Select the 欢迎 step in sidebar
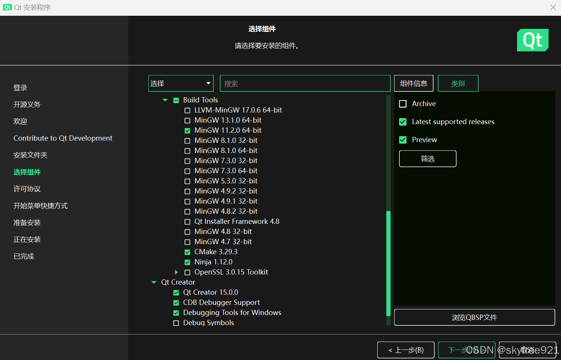The image size is (561, 360). click(20, 121)
